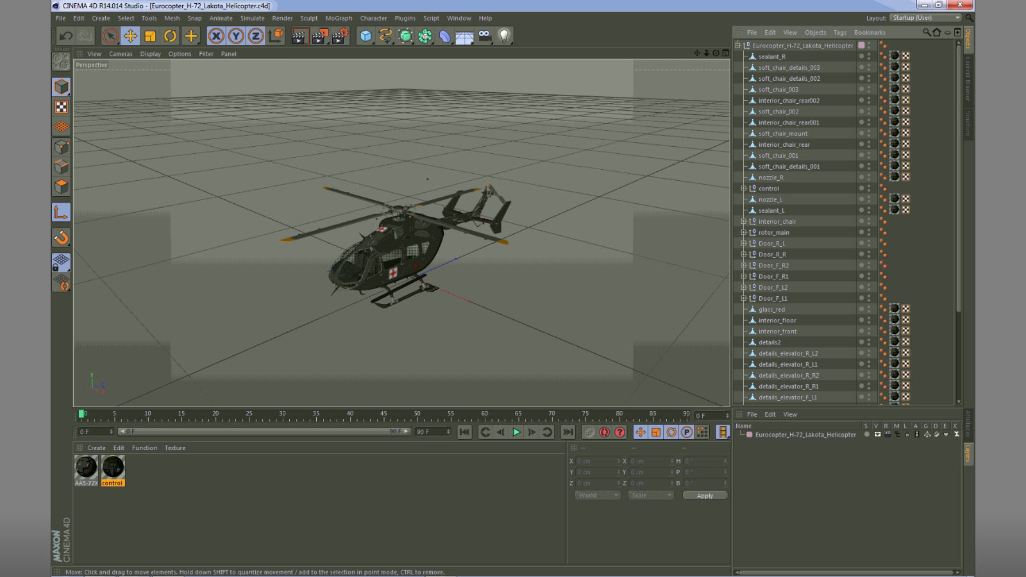Toggle Y axis lock
The width and height of the screenshot is (1026, 577).
click(x=236, y=36)
